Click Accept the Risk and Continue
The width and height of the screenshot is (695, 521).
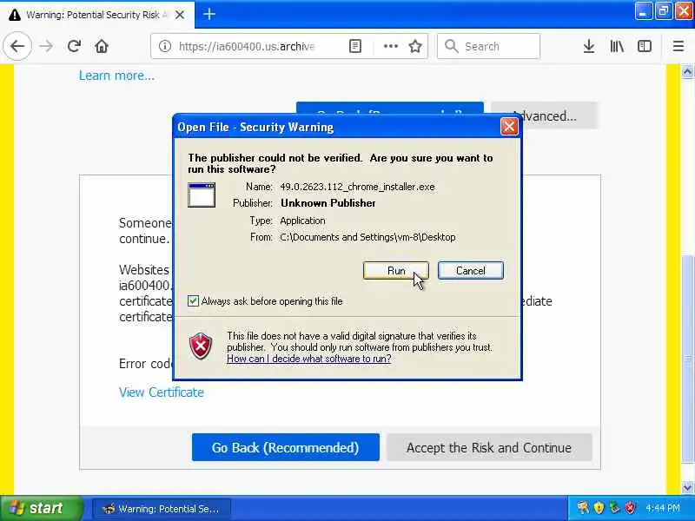tap(489, 447)
